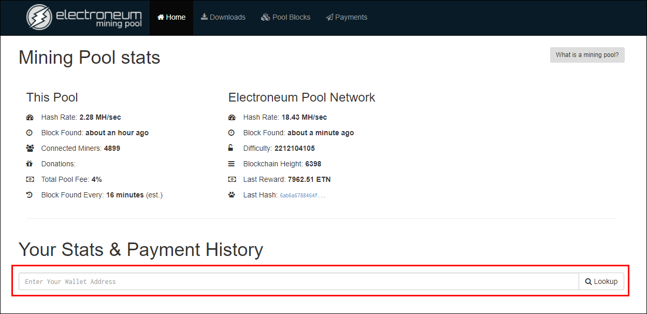
Task: Click the Donations gift icon
Action: coord(30,164)
